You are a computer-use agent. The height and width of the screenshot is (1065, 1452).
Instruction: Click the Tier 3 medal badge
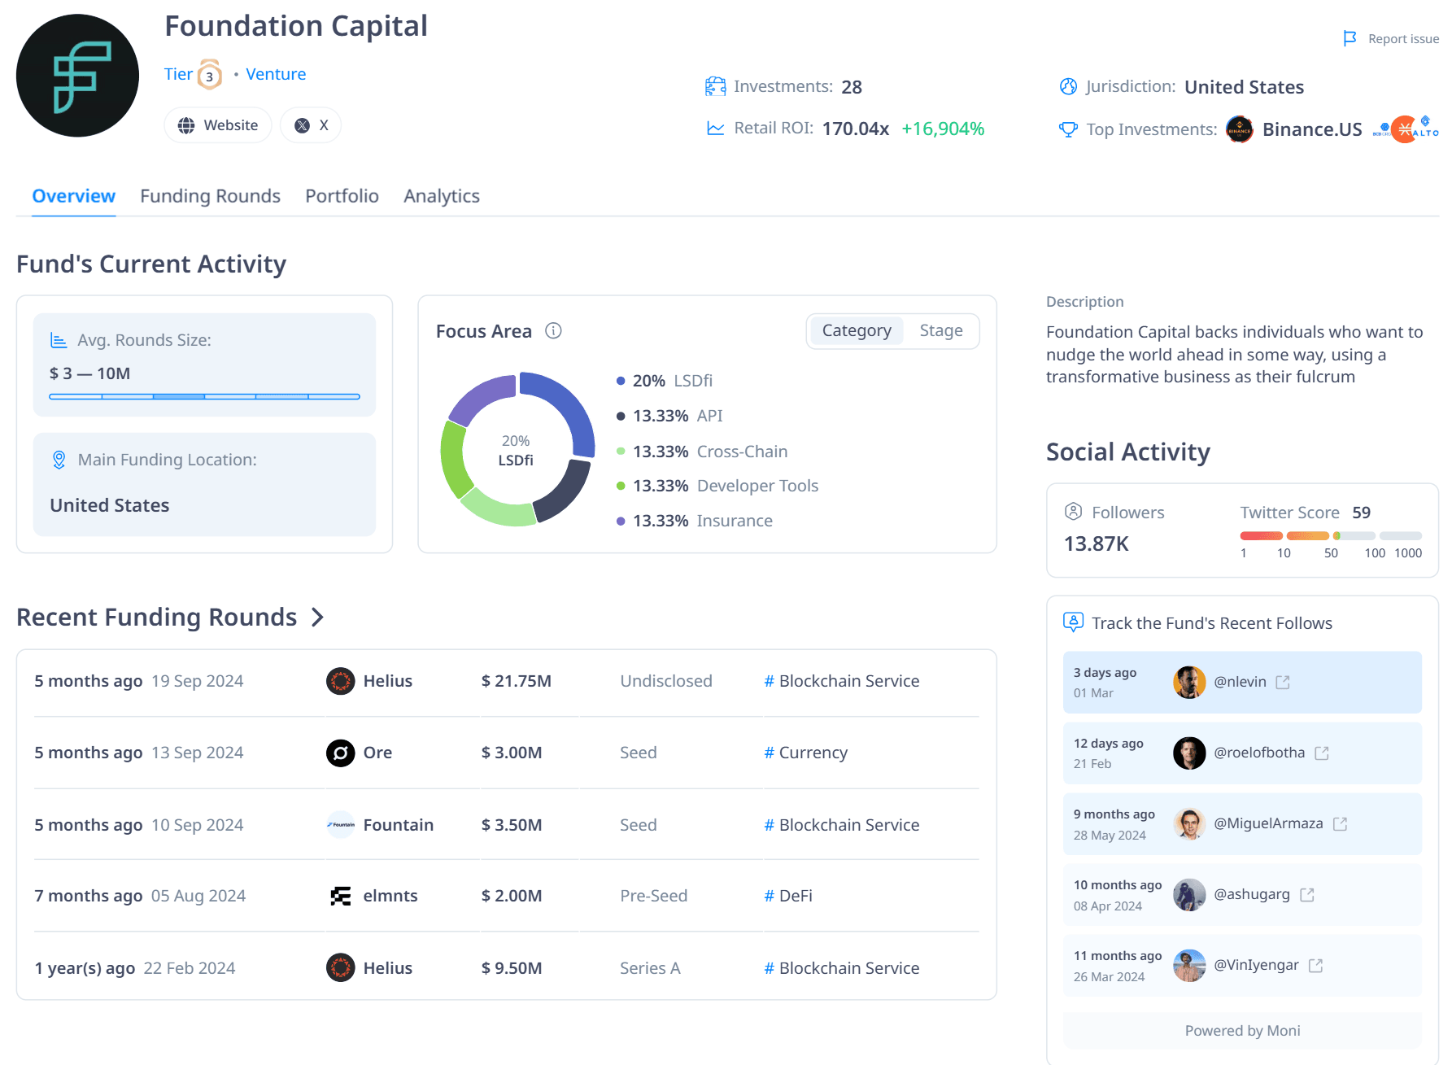(210, 75)
